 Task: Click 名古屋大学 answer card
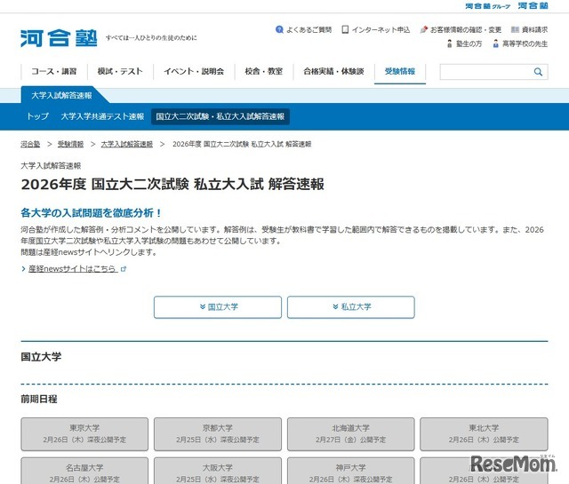tap(84, 471)
